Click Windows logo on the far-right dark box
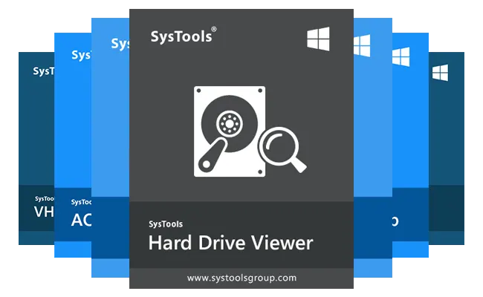The height and width of the screenshot is (297, 483). (440, 73)
